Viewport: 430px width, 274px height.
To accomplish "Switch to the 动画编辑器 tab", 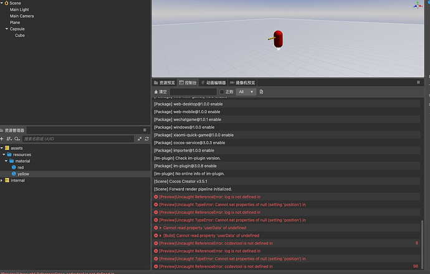I will click(x=213, y=82).
